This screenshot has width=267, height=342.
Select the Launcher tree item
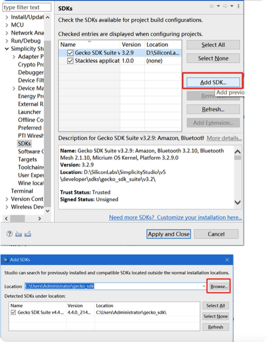pos(30,112)
